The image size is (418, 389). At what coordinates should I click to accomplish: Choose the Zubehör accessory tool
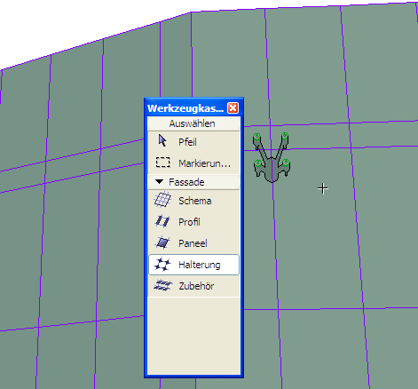[193, 286]
